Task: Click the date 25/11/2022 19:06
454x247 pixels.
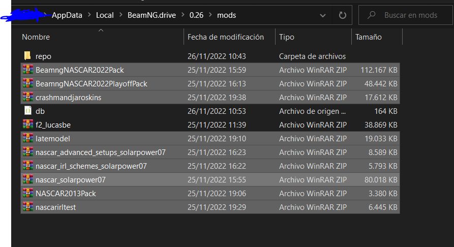Action: [x=217, y=194]
